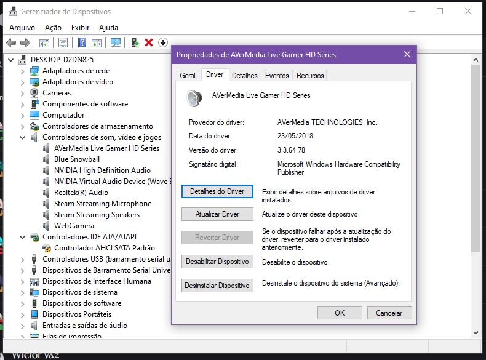Select NVIDIA High Definition Audio device
The width and height of the screenshot is (486, 360).
[102, 170]
